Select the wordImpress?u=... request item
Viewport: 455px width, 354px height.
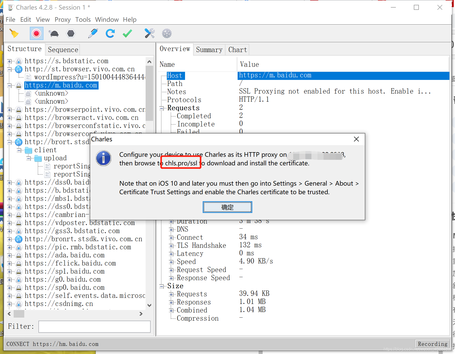[89, 77]
